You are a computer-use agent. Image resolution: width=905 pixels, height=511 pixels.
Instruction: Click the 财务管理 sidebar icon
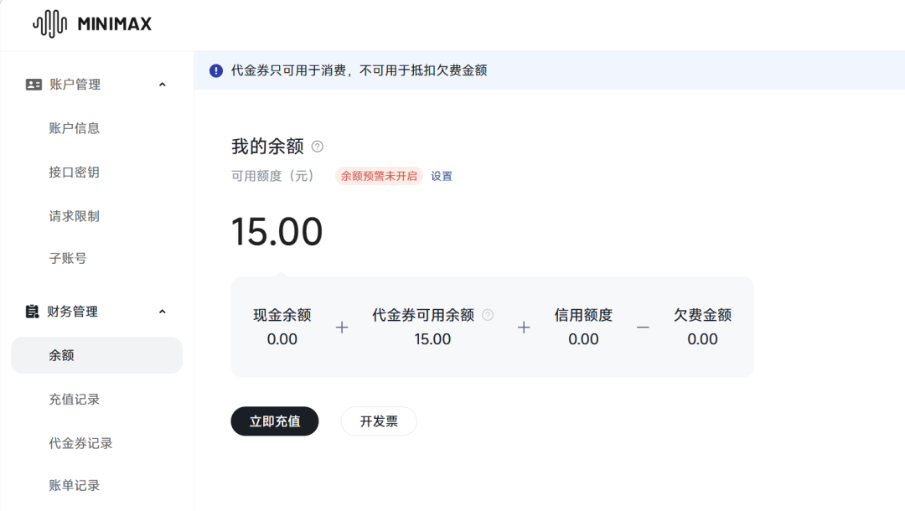(x=32, y=311)
